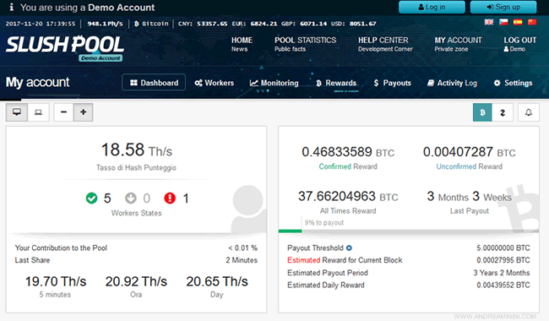Toggle laptop layout view
Image resolution: width=549 pixels, height=321 pixels.
click(x=39, y=112)
